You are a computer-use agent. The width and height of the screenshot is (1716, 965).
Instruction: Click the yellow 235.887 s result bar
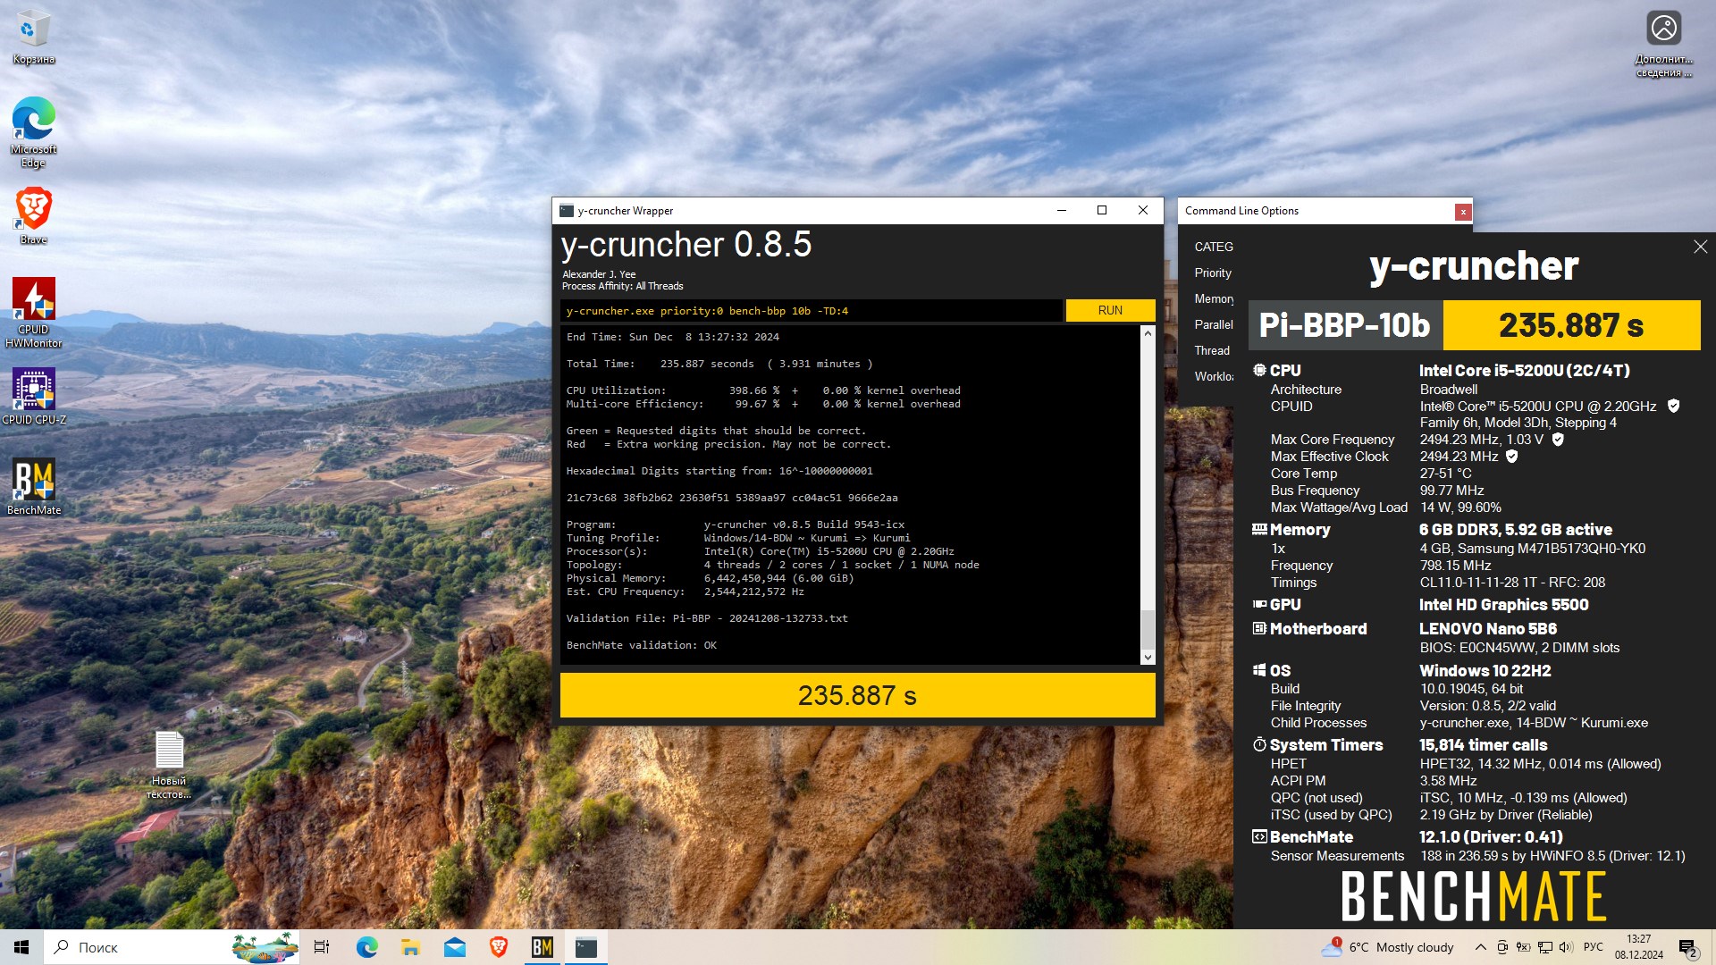857,695
